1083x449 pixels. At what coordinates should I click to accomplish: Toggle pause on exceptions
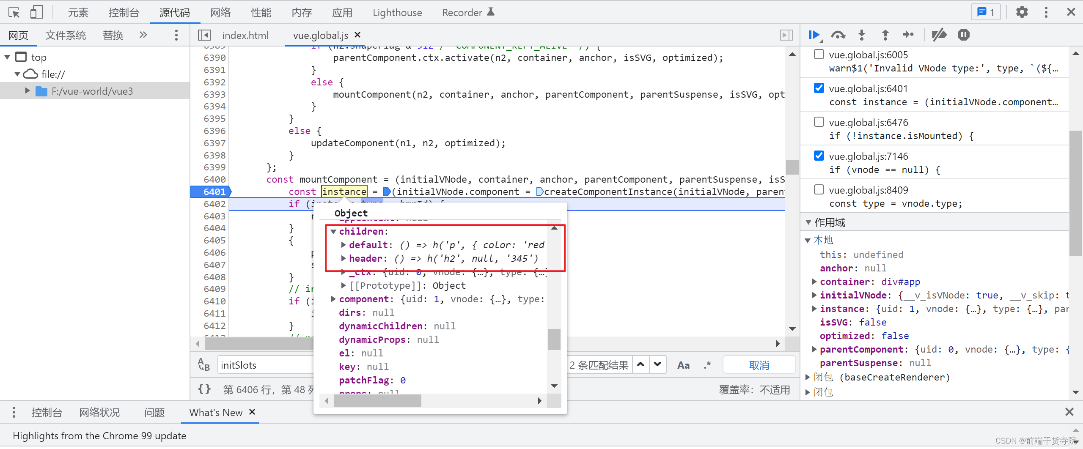click(963, 35)
